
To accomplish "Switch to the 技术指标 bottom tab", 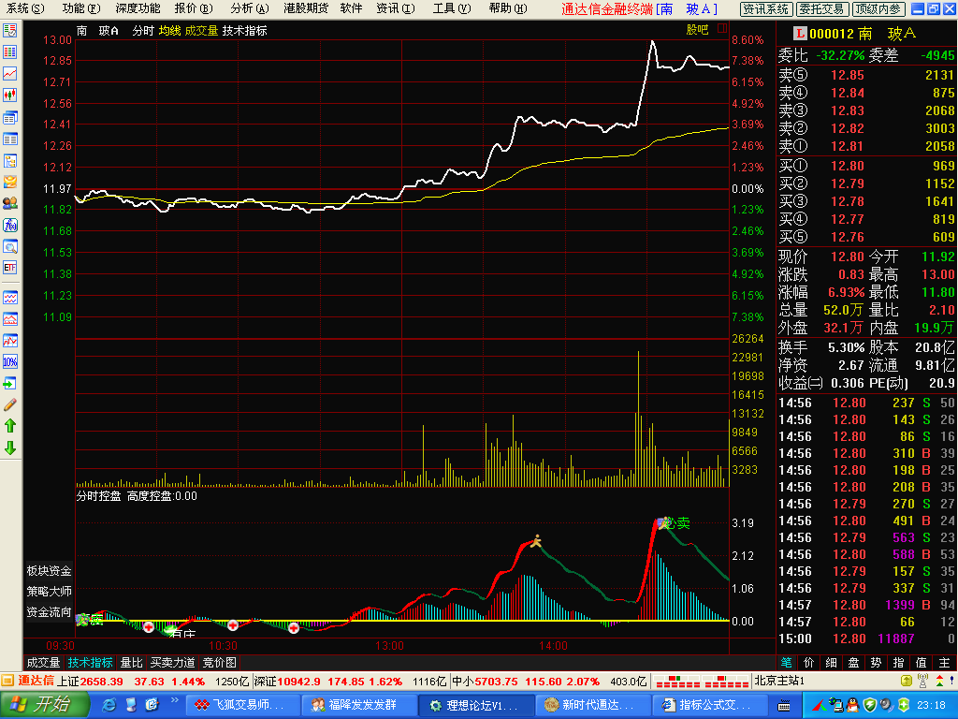I will click(90, 663).
